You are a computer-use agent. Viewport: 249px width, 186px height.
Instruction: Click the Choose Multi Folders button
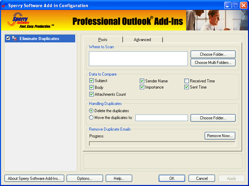[x=213, y=63]
